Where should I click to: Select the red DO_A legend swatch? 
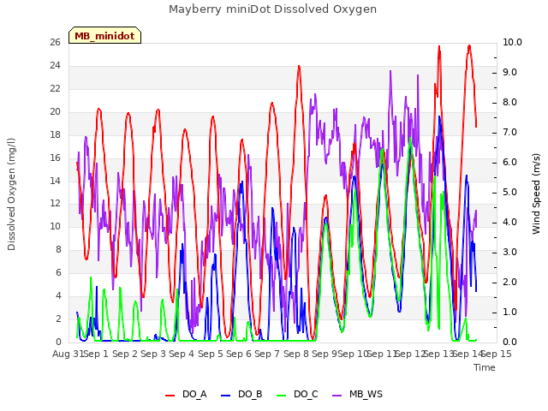pyautogui.click(x=170, y=396)
